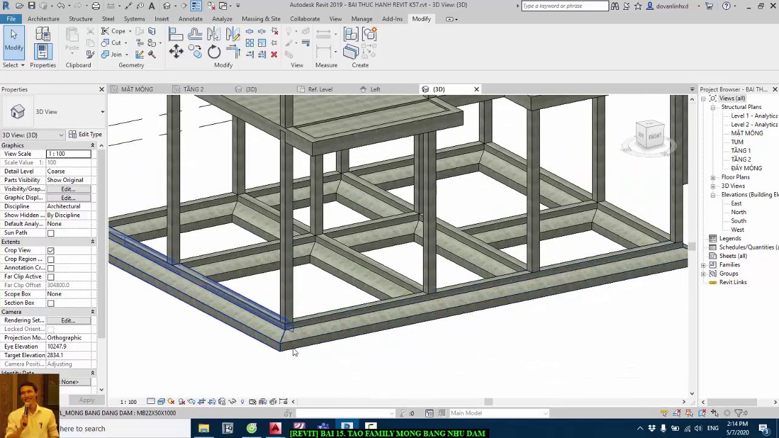Viewport: 779px width, 438px height.
Task: Collapse the Structural Plans tree node
Action: tap(713, 107)
